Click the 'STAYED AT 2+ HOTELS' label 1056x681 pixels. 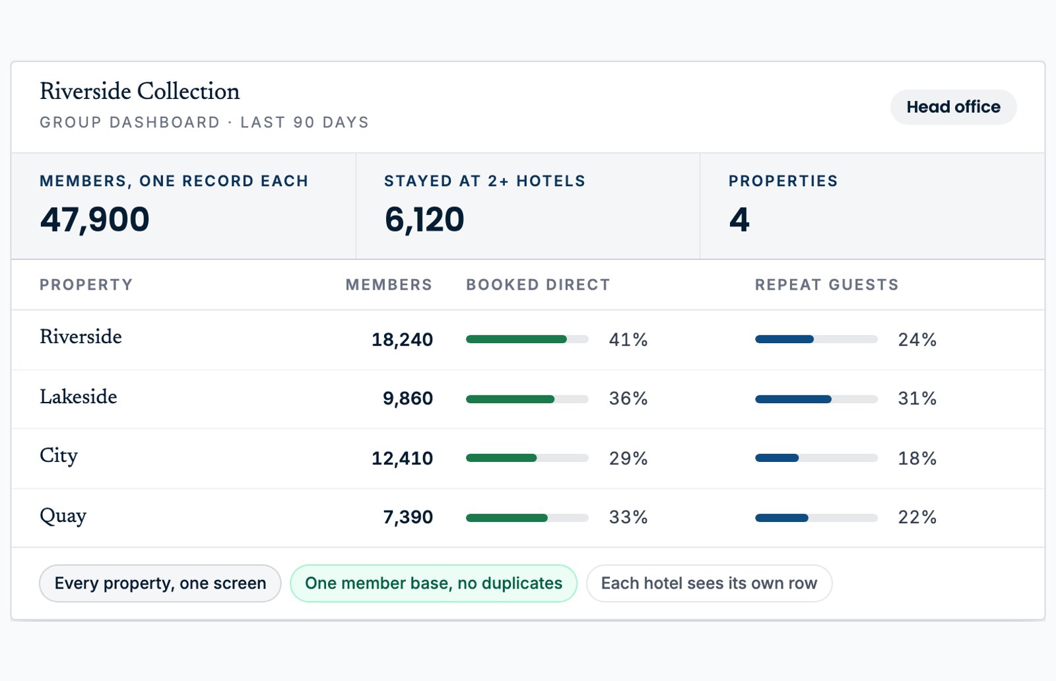(485, 181)
